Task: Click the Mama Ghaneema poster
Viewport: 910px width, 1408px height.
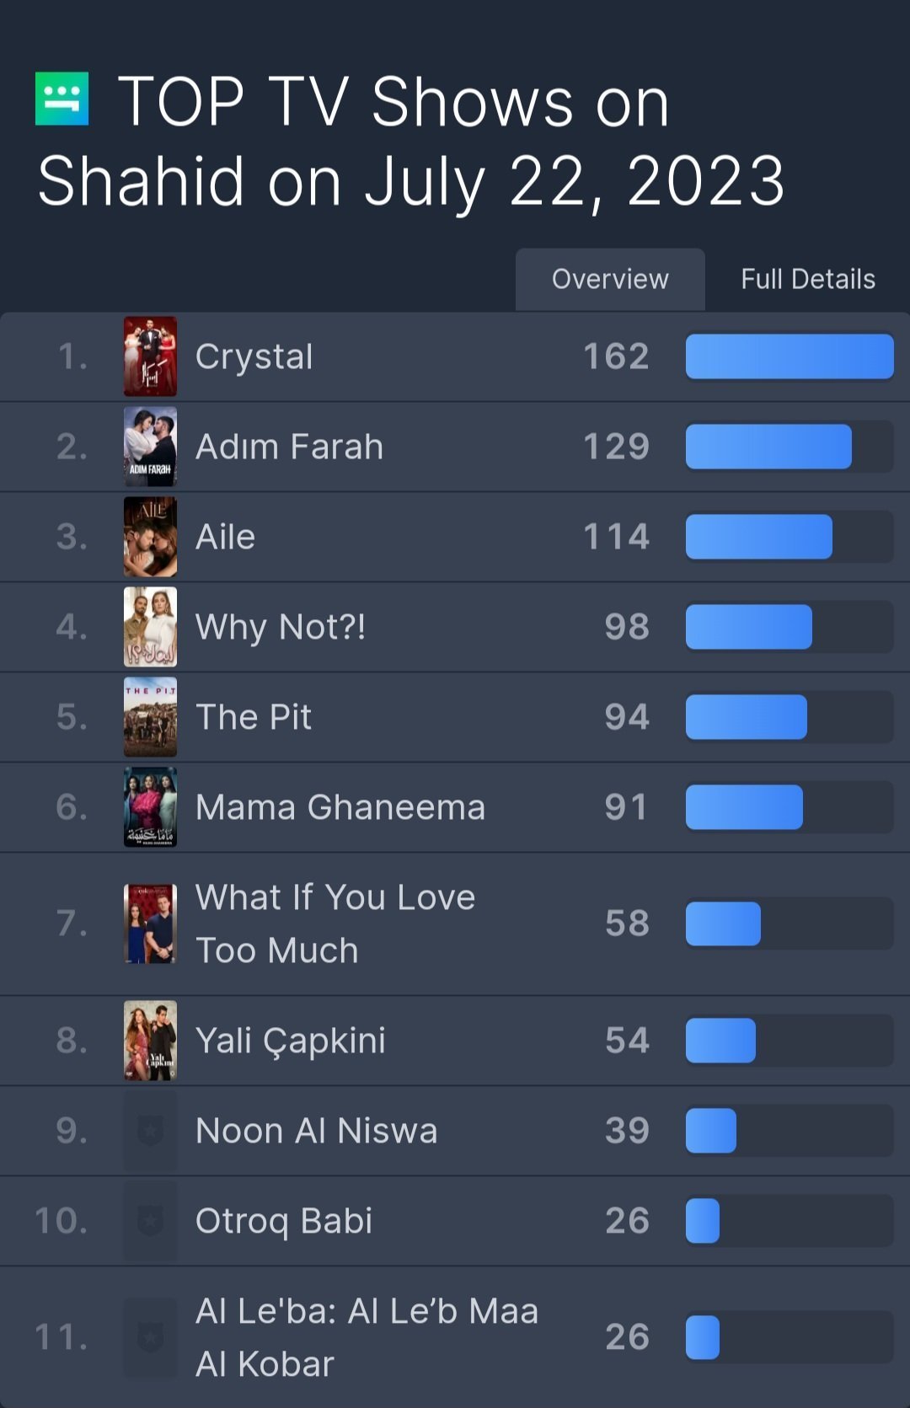Action: click(x=150, y=807)
